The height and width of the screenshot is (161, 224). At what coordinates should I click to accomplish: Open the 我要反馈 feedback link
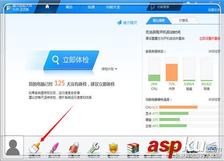coord(214,10)
